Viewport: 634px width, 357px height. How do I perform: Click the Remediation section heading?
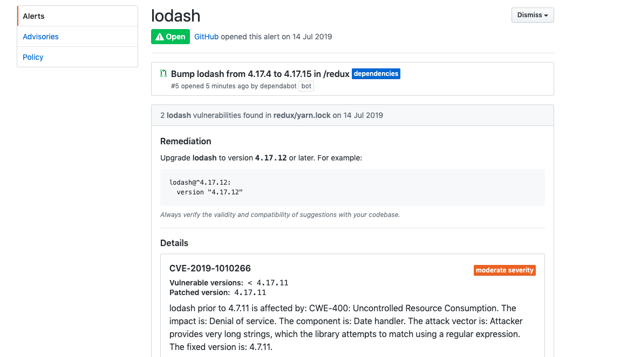(186, 141)
